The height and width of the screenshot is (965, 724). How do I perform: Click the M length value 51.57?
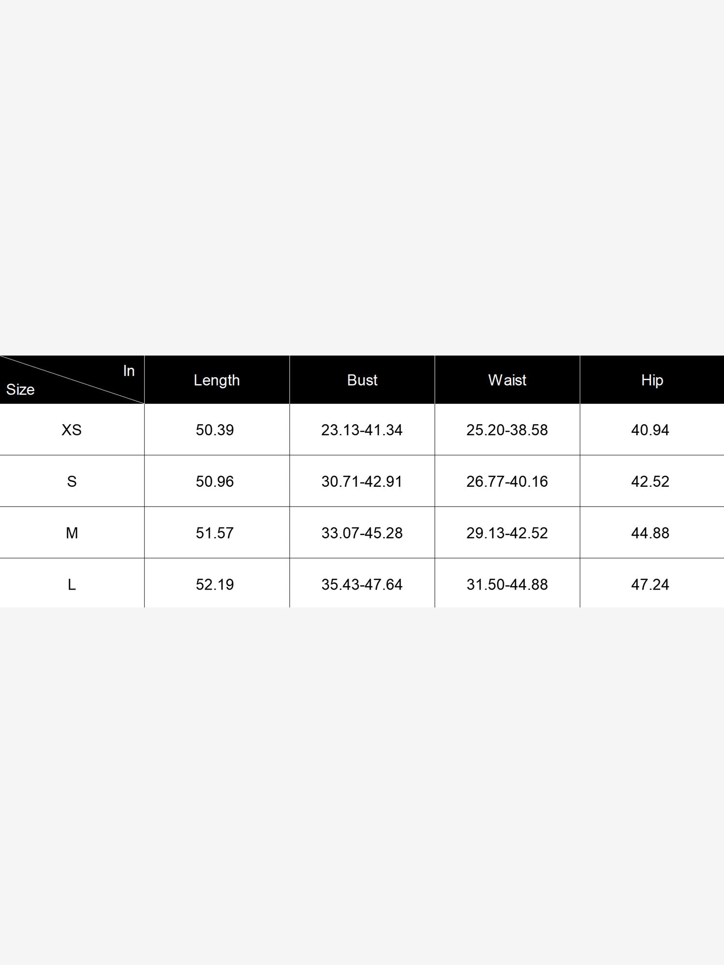tap(215, 533)
